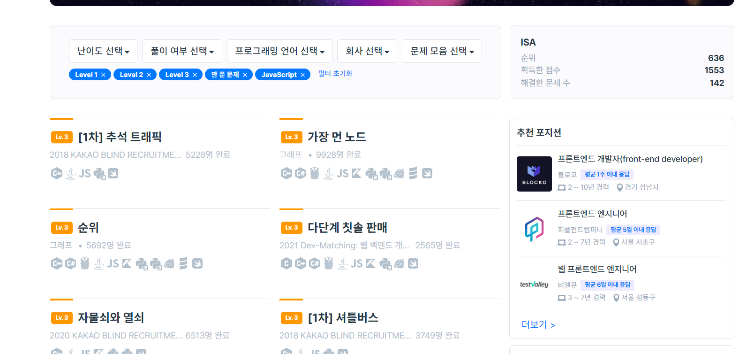This screenshot has width=754, height=354.
Task: Open the testValley company logo
Action: [x=534, y=285]
